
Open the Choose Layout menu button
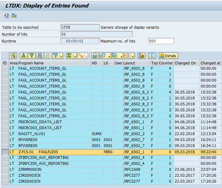129,56
